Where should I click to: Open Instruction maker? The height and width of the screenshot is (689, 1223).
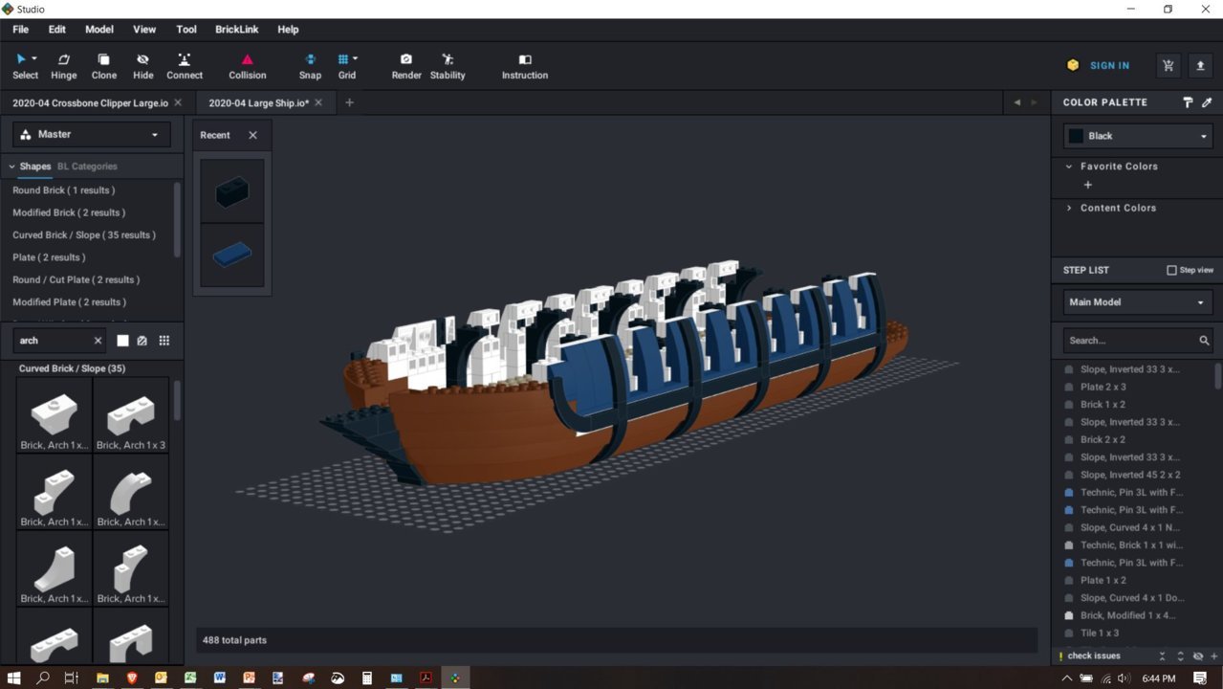point(525,66)
